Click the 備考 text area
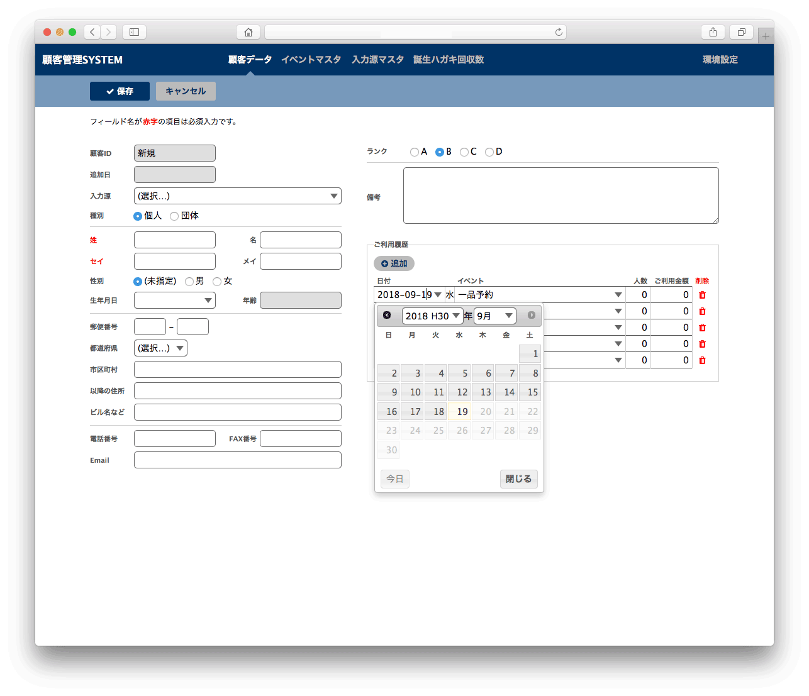 click(561, 196)
